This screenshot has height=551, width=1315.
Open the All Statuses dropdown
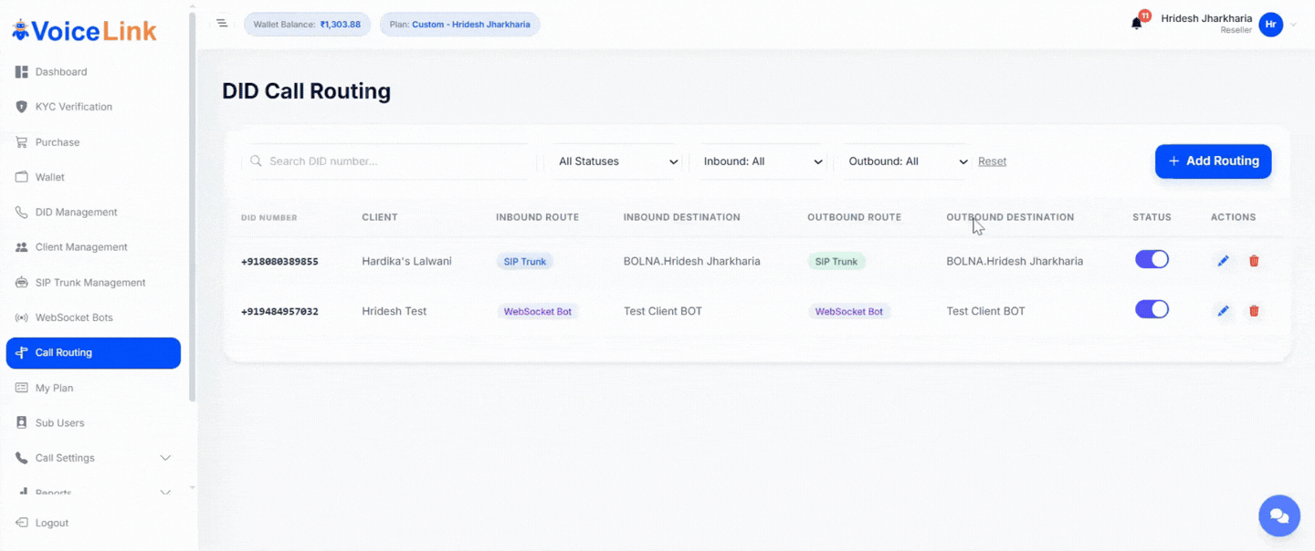[x=615, y=161]
